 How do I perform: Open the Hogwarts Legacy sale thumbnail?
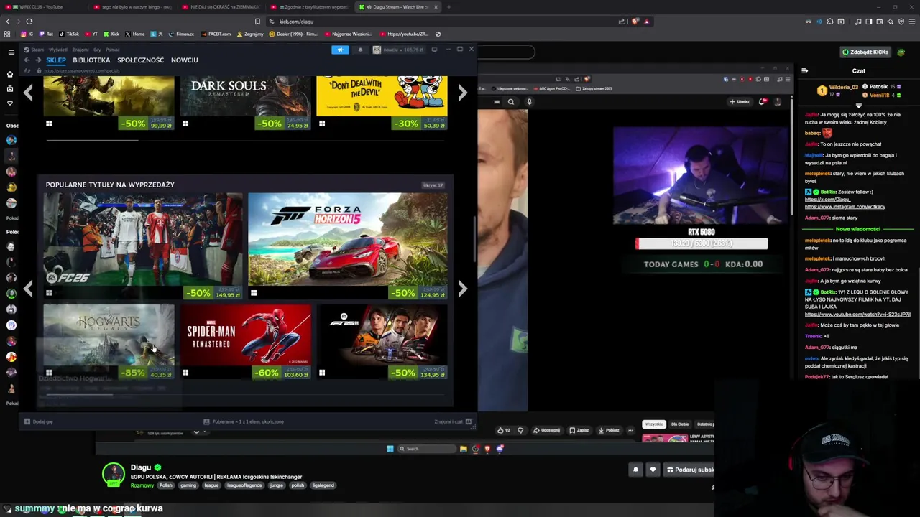(x=109, y=342)
